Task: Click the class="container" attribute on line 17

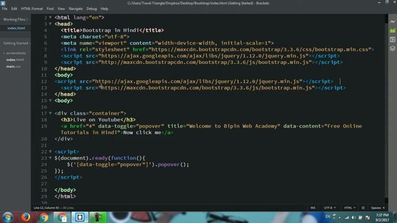Action: coord(97,113)
